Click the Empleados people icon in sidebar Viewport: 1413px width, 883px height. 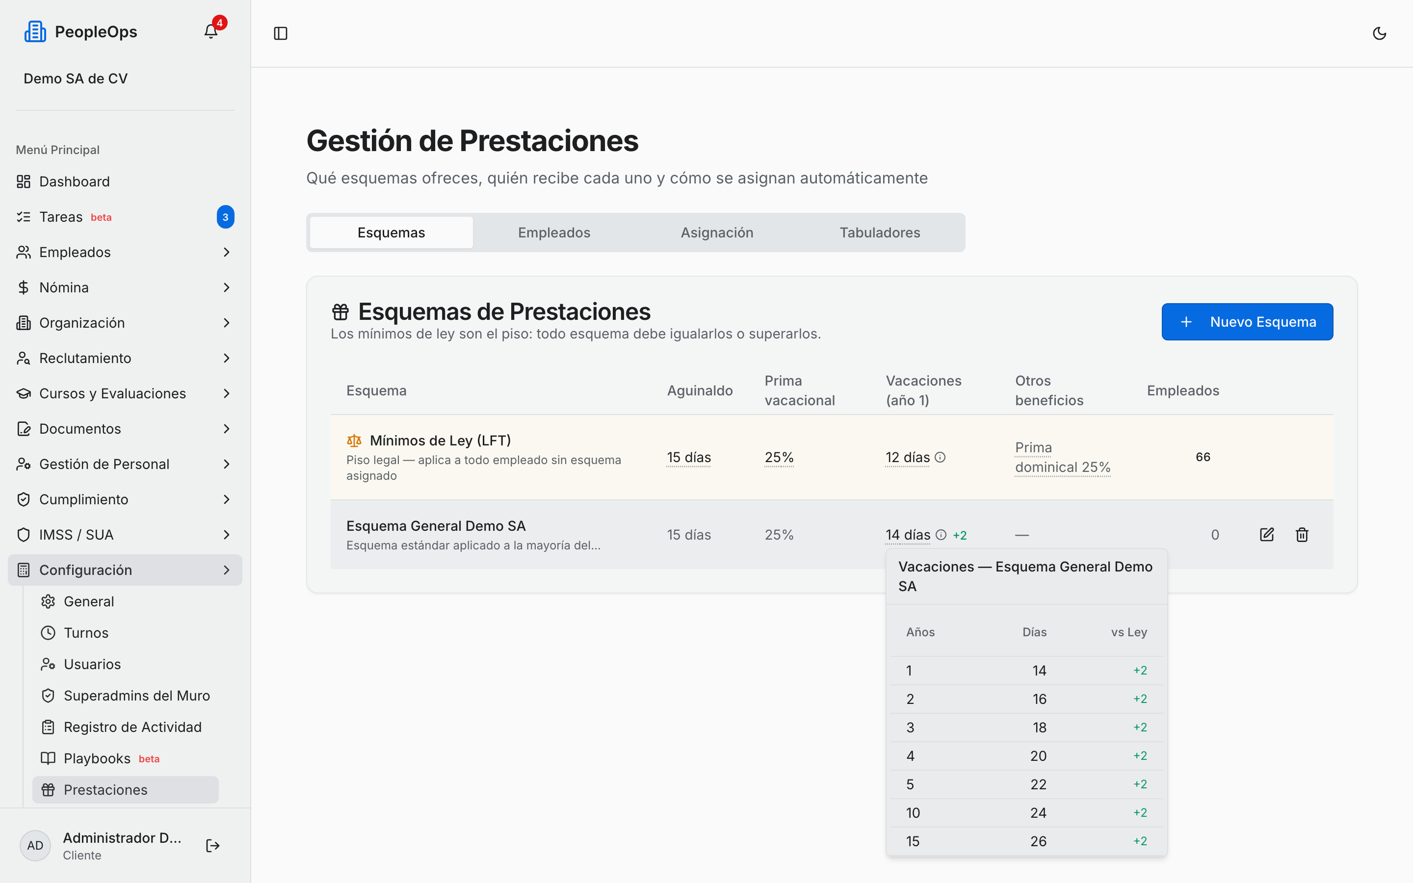24,252
